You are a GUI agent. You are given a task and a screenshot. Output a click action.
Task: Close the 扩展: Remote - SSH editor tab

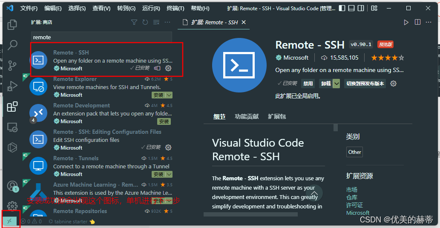[244, 22]
